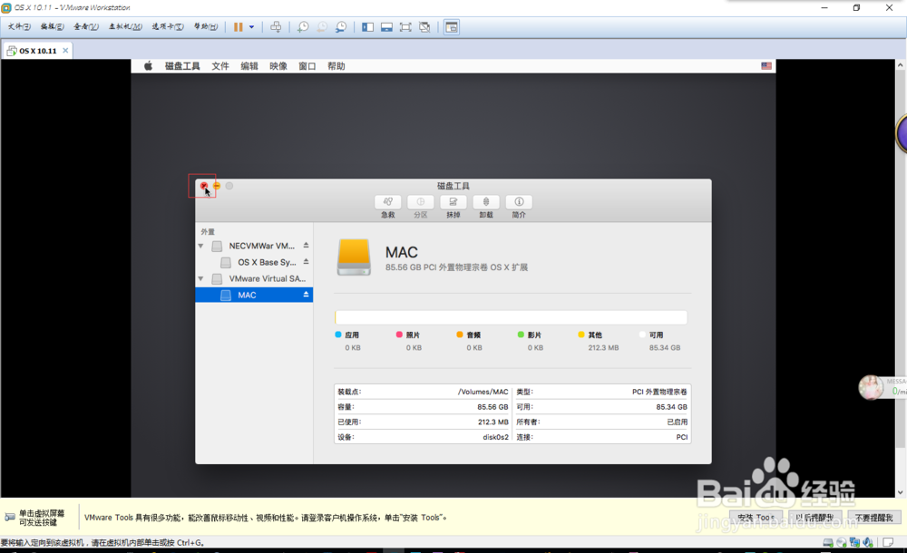The image size is (907, 553).
Task: Open the macOS 文件 menu
Action: (x=220, y=66)
